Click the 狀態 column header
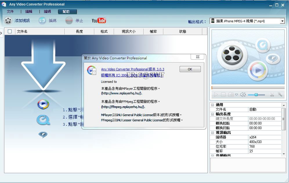The width and height of the screenshot is (289, 183). click(183, 32)
